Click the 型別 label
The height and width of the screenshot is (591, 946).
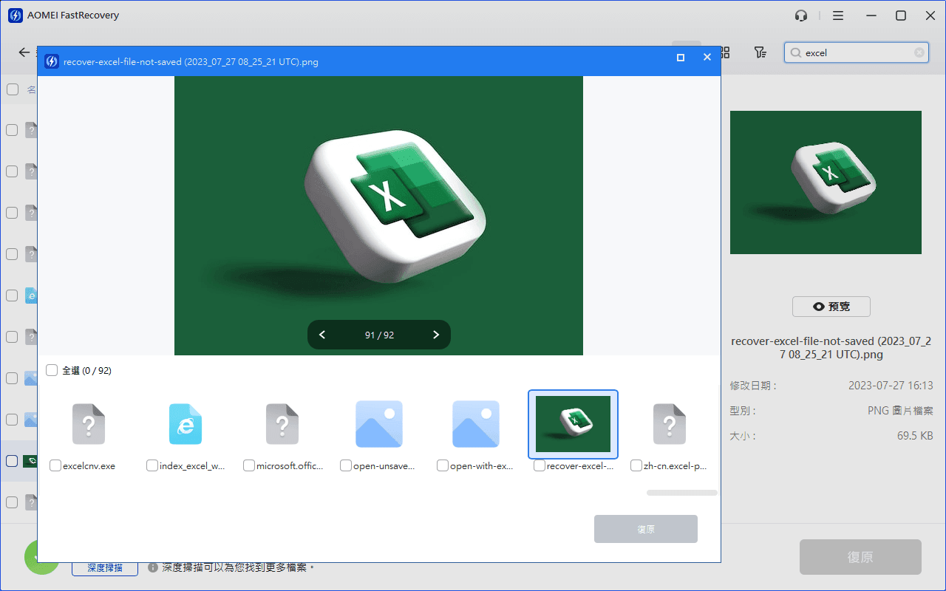(x=743, y=411)
